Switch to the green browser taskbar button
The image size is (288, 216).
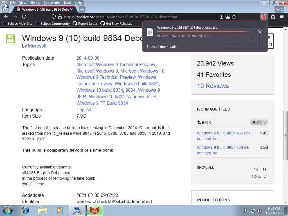[x=95, y=210]
